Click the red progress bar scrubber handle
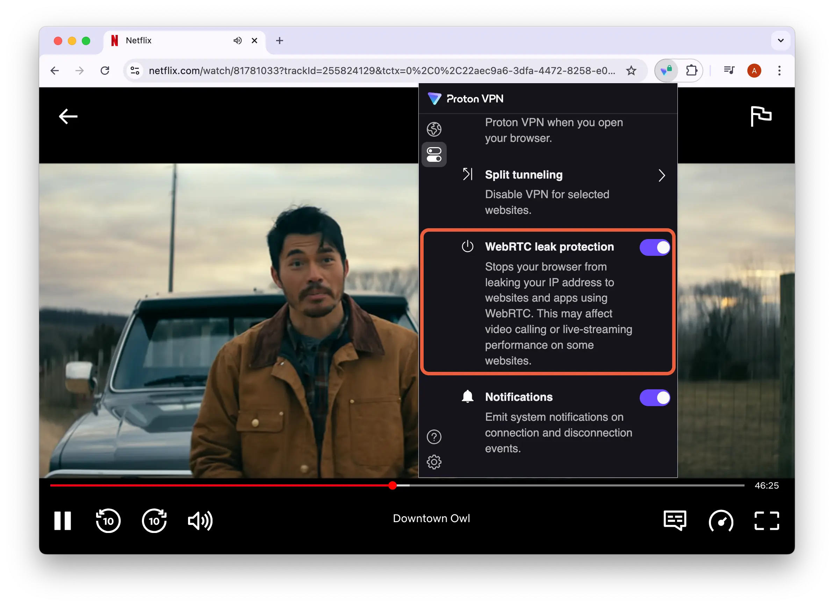This screenshot has height=606, width=834. coord(393,485)
